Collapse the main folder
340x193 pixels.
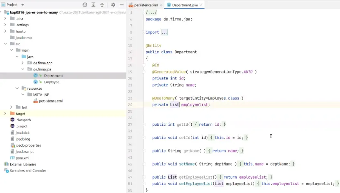(11, 50)
